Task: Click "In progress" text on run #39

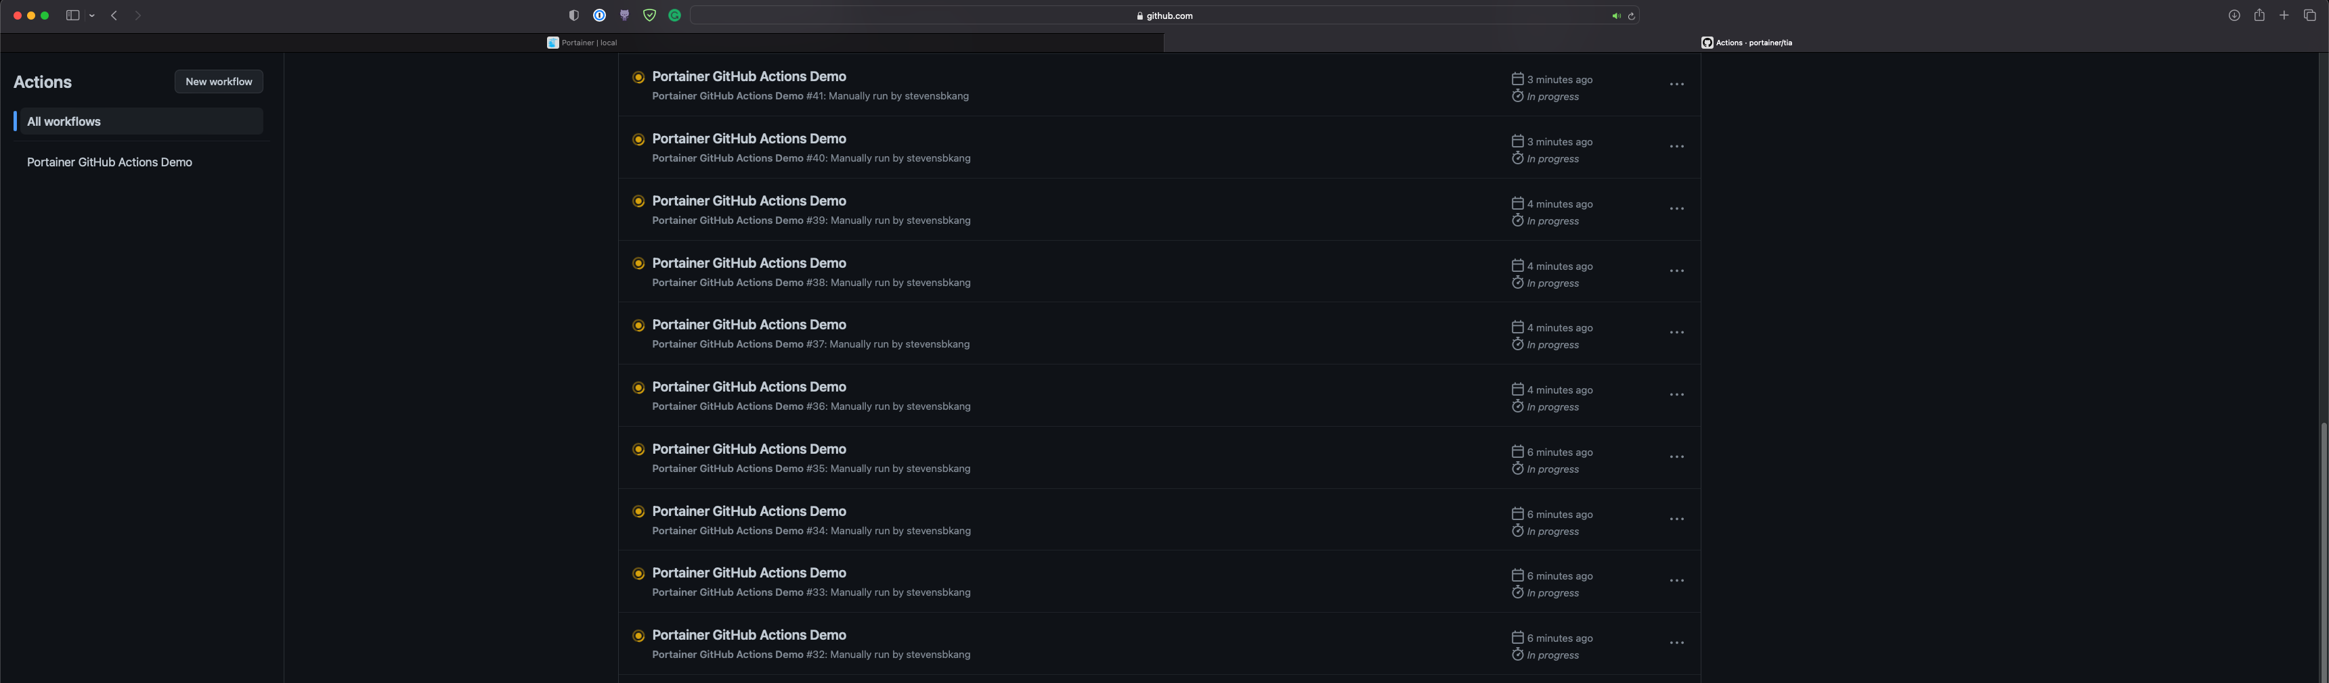Action: tap(1552, 221)
